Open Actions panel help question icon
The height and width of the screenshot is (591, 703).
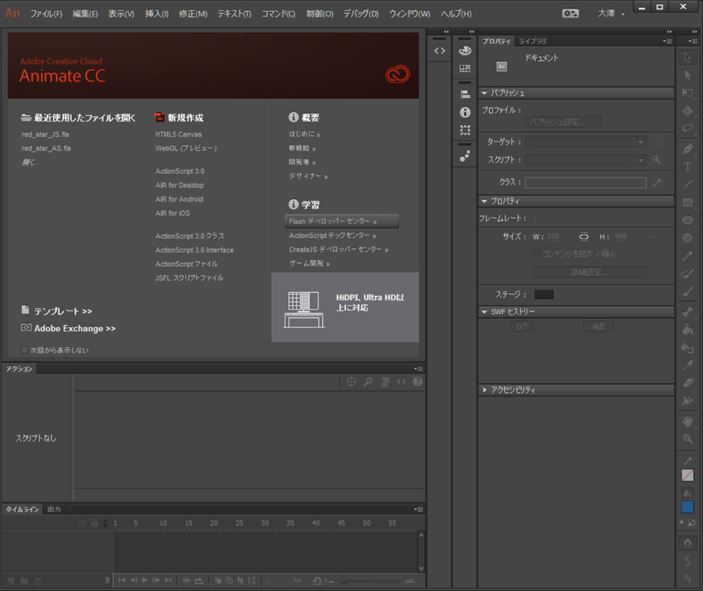point(417,382)
